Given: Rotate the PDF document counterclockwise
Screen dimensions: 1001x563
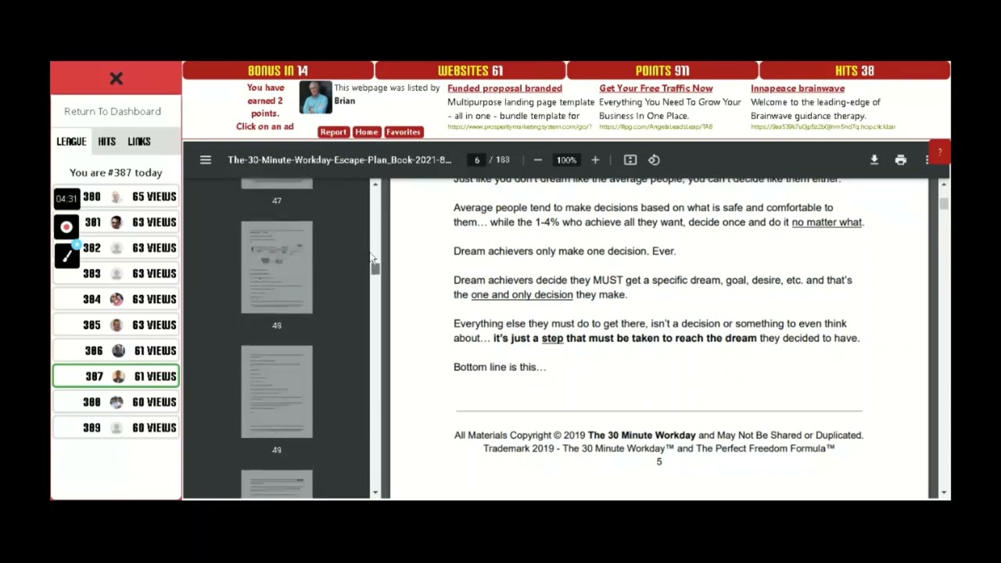Looking at the screenshot, I should pos(654,160).
